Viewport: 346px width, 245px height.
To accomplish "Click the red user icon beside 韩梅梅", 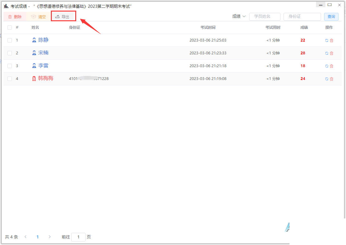I will pos(34,79).
